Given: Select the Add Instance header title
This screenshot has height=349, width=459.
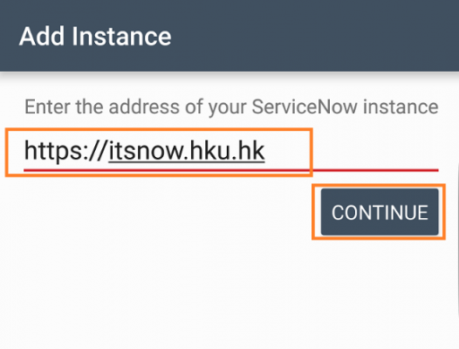Looking at the screenshot, I should click(95, 37).
